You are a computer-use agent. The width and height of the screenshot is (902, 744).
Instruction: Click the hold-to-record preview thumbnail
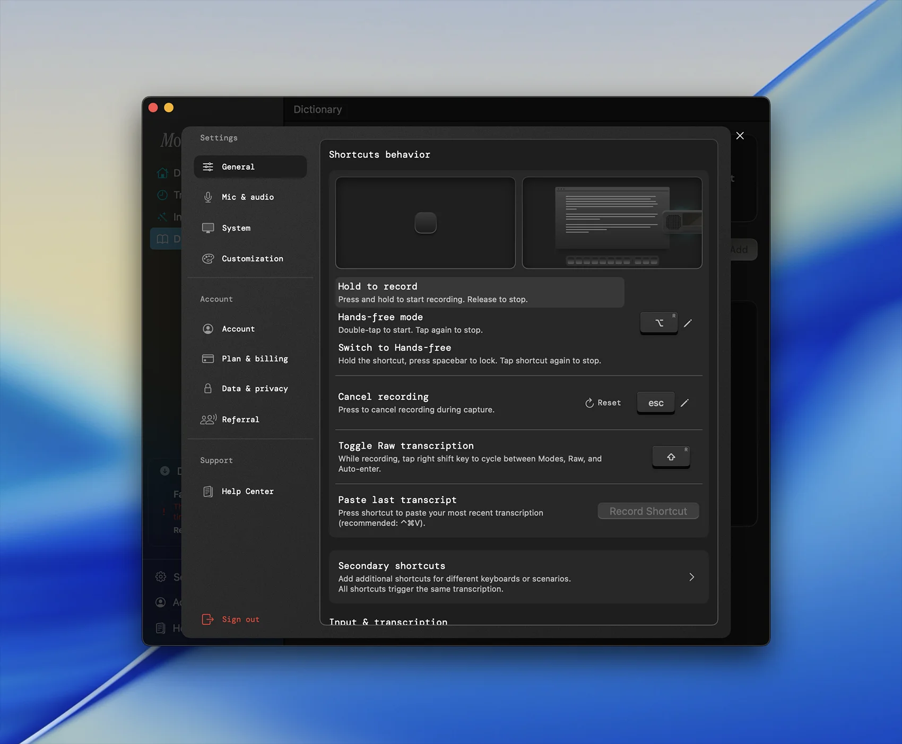[425, 223]
